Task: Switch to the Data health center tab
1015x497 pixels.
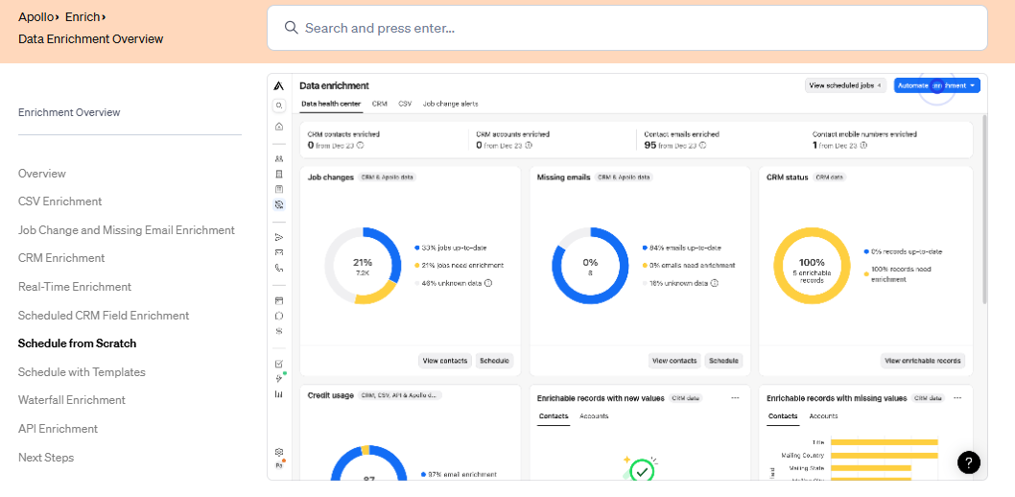Action: [331, 104]
